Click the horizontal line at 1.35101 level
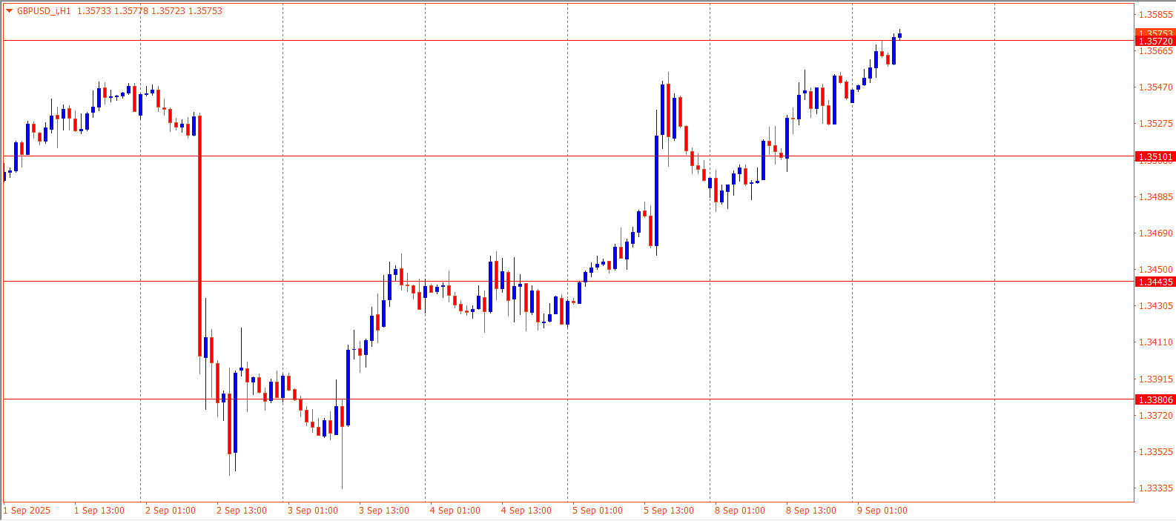1176x521 pixels. (568, 156)
